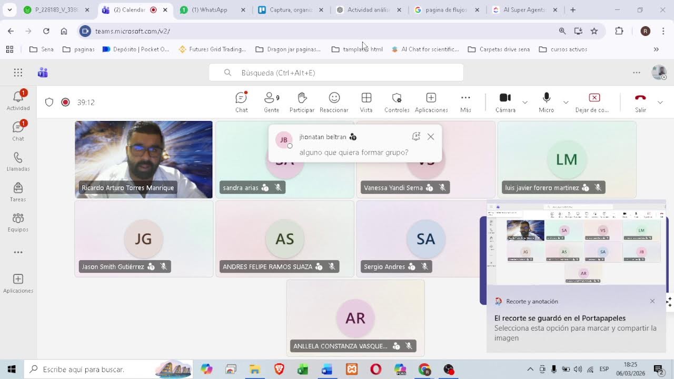674x379 pixels.
Task: Switch to the Actividad análisis tab
Action: (369, 9)
